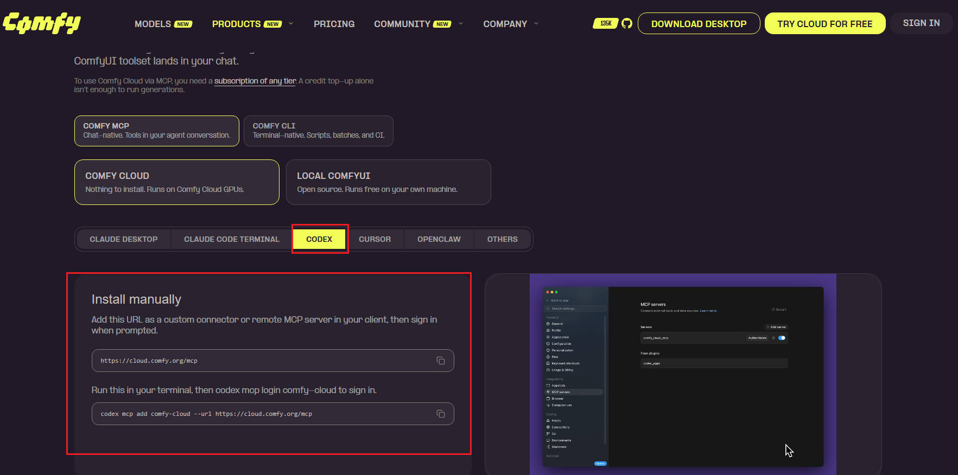
Task: Copy the https://cloud.comfy.org/mcp URL
Action: click(441, 361)
